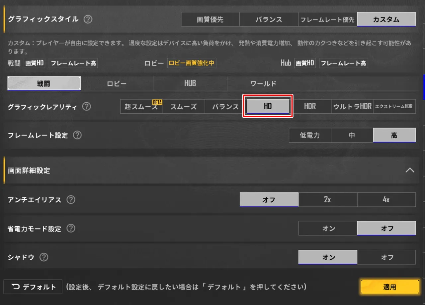
Task: Click the ロビー画質強化中 status tag
Action: 192,63
